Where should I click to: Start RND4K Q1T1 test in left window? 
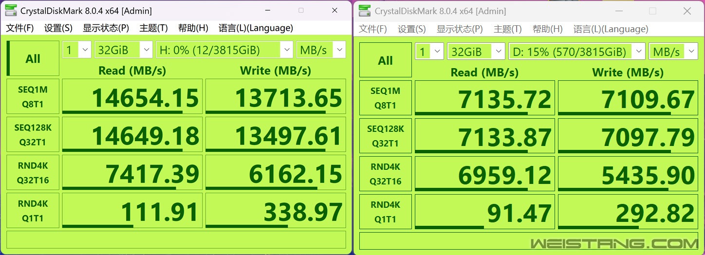point(33,211)
